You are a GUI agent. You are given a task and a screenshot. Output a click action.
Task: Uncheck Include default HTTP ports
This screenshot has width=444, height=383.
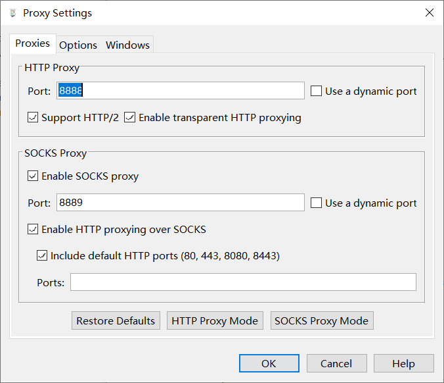click(42, 256)
